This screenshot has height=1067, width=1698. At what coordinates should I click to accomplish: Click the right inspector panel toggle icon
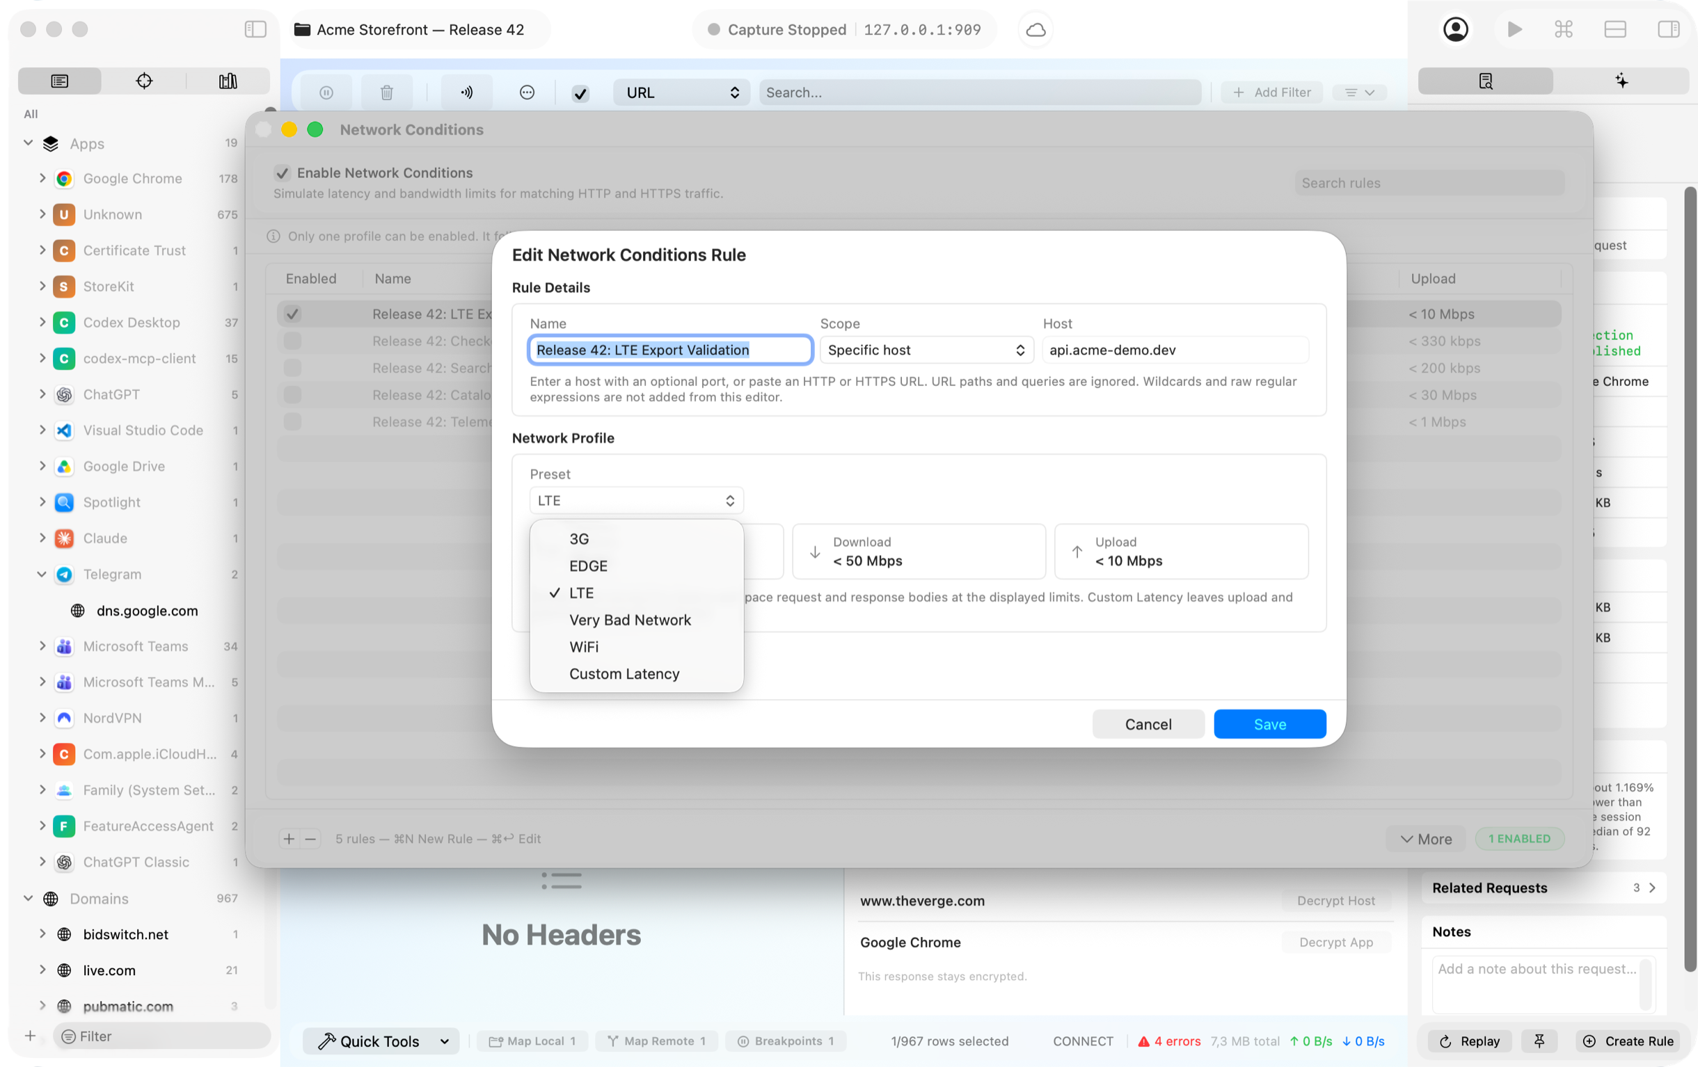click(1667, 29)
